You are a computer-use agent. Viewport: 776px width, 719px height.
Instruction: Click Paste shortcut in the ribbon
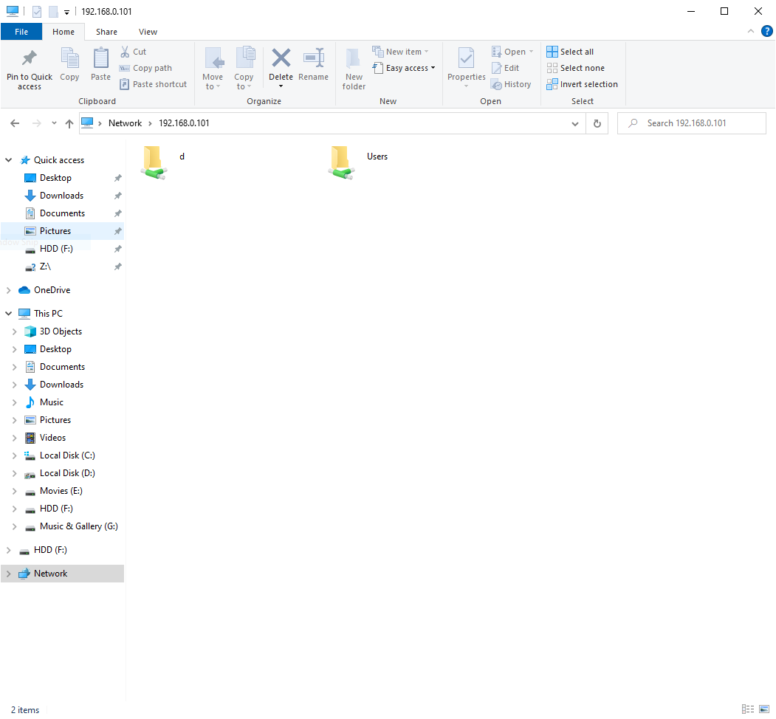click(x=154, y=84)
